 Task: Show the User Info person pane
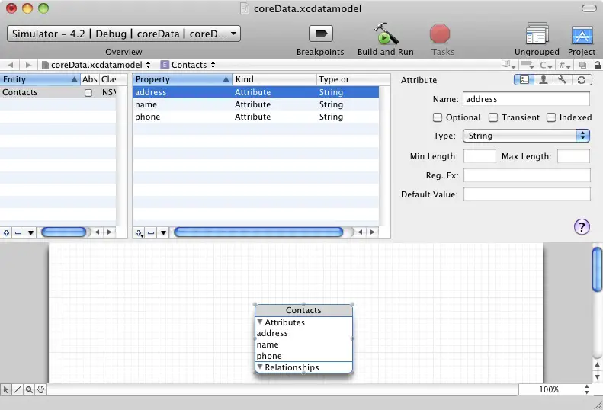click(544, 79)
